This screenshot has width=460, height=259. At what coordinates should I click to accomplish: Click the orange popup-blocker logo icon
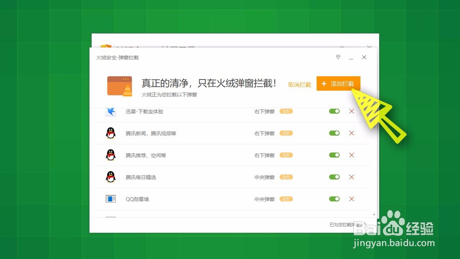pos(120,86)
